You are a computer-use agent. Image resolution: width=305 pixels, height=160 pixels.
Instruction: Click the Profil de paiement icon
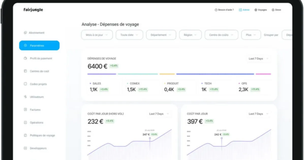[25, 58]
